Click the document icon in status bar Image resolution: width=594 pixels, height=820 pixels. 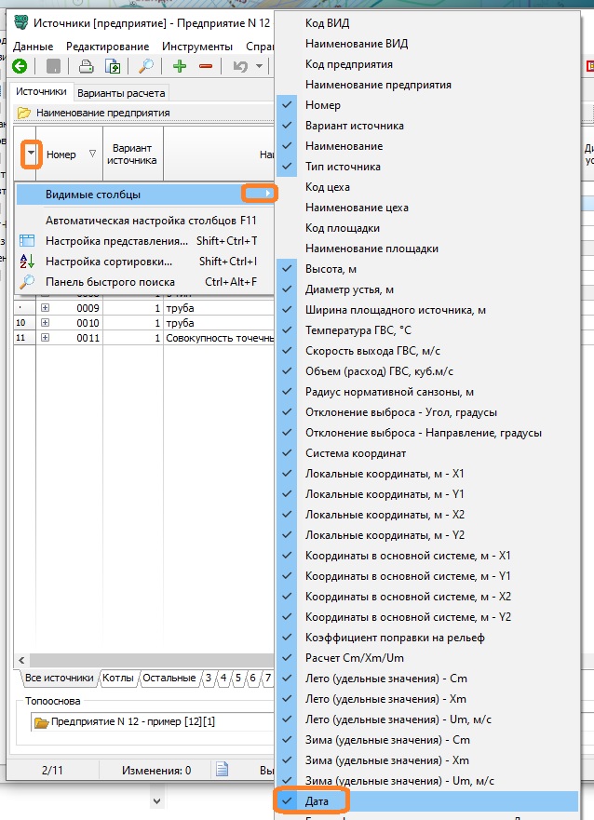pos(223,770)
